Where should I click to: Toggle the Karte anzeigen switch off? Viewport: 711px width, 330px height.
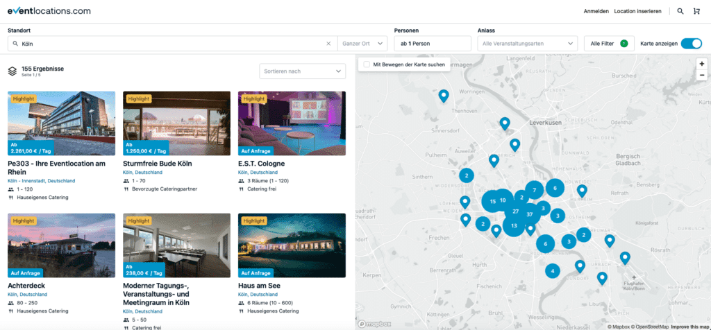click(x=691, y=44)
